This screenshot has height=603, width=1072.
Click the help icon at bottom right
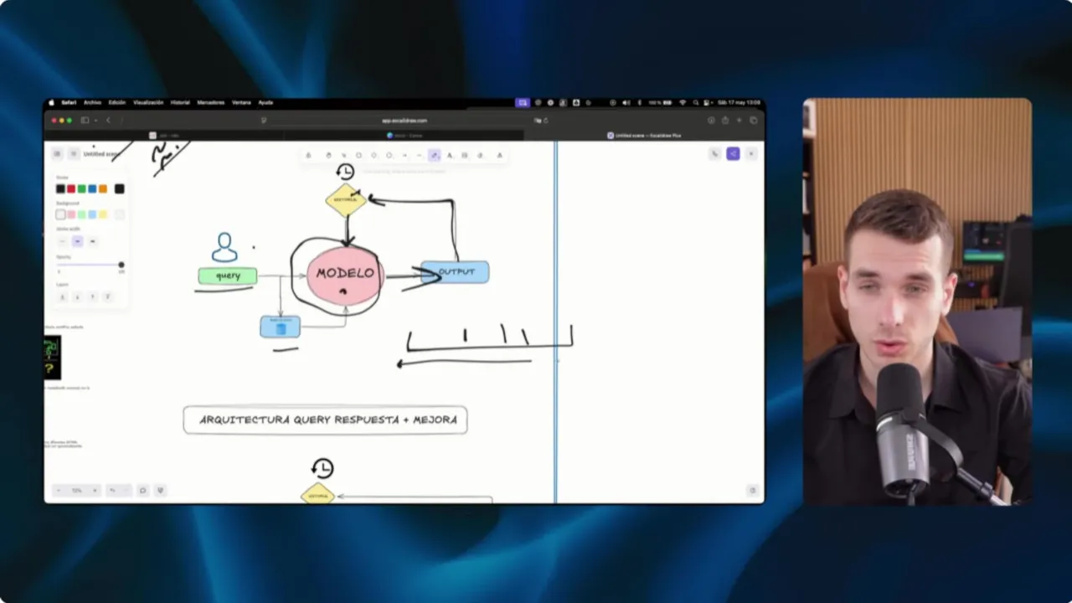(752, 490)
